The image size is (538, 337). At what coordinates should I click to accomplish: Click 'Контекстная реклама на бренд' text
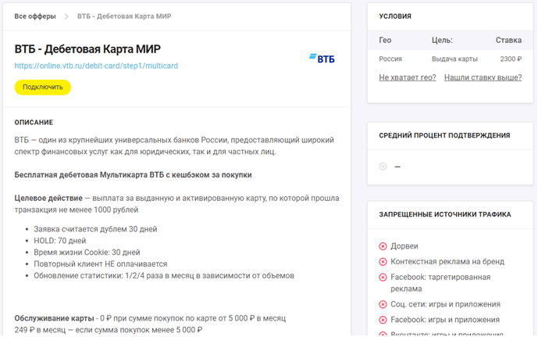coord(447,262)
